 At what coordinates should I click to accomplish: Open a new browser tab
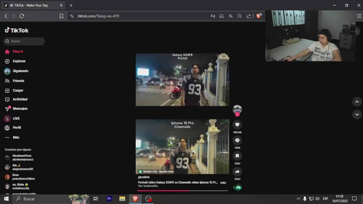(71, 5)
